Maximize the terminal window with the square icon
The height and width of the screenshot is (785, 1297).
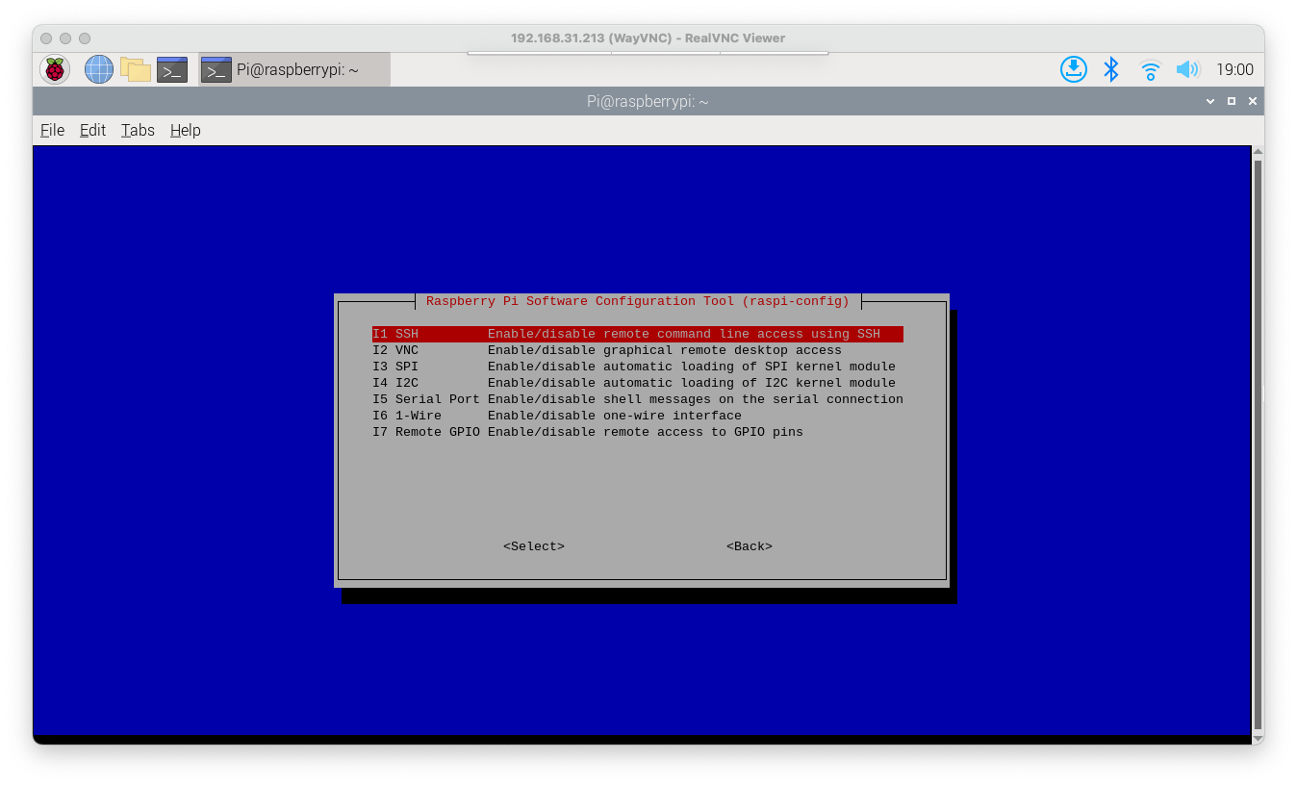pos(1232,101)
